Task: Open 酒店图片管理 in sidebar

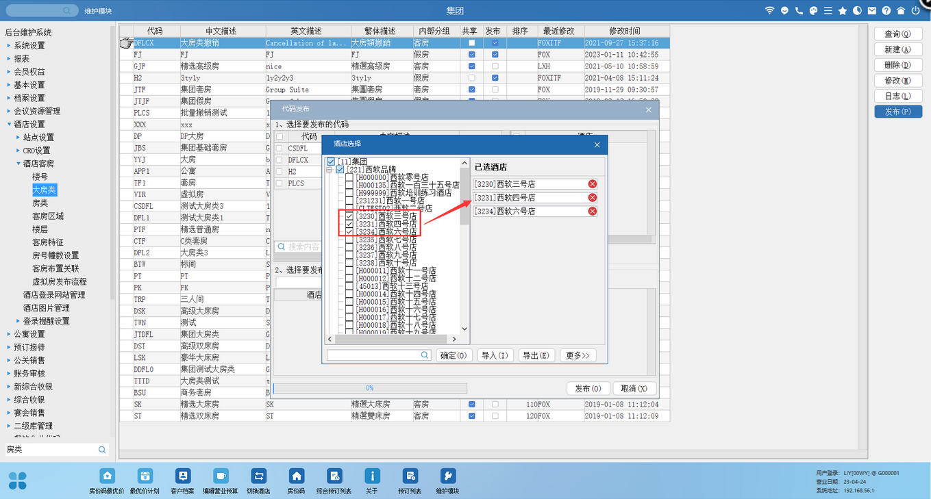Action: pos(47,308)
